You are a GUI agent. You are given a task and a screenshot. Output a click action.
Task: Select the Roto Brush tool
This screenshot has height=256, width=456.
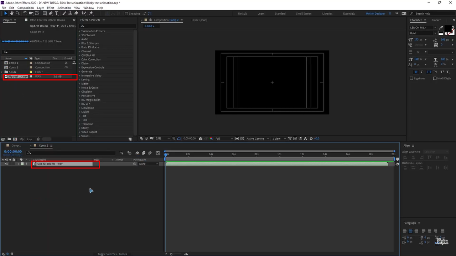pos(84,14)
